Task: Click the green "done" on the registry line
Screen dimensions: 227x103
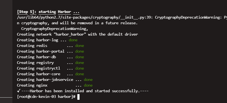Action: click(80, 63)
